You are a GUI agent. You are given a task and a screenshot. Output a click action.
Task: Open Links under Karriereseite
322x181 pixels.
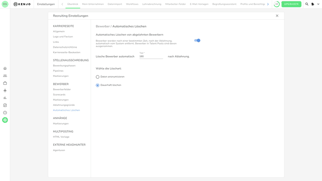(x=56, y=42)
